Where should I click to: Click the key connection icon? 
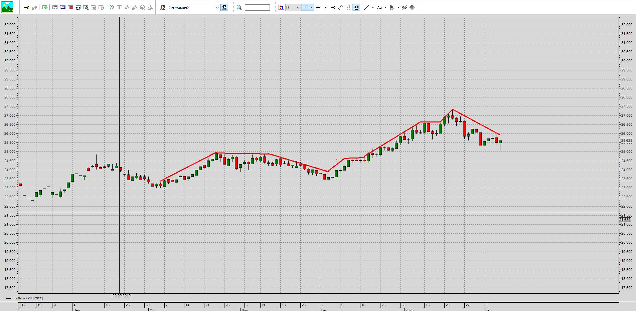pyautogui.click(x=27, y=7)
